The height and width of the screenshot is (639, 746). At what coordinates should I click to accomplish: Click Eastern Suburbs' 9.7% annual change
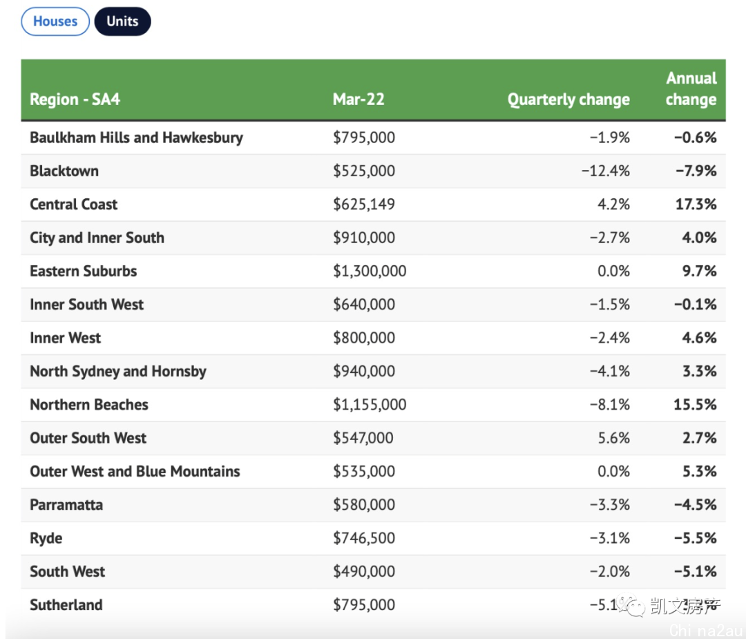tap(699, 271)
